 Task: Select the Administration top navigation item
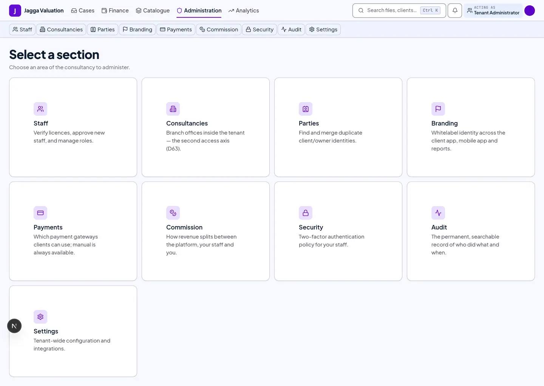[199, 11]
